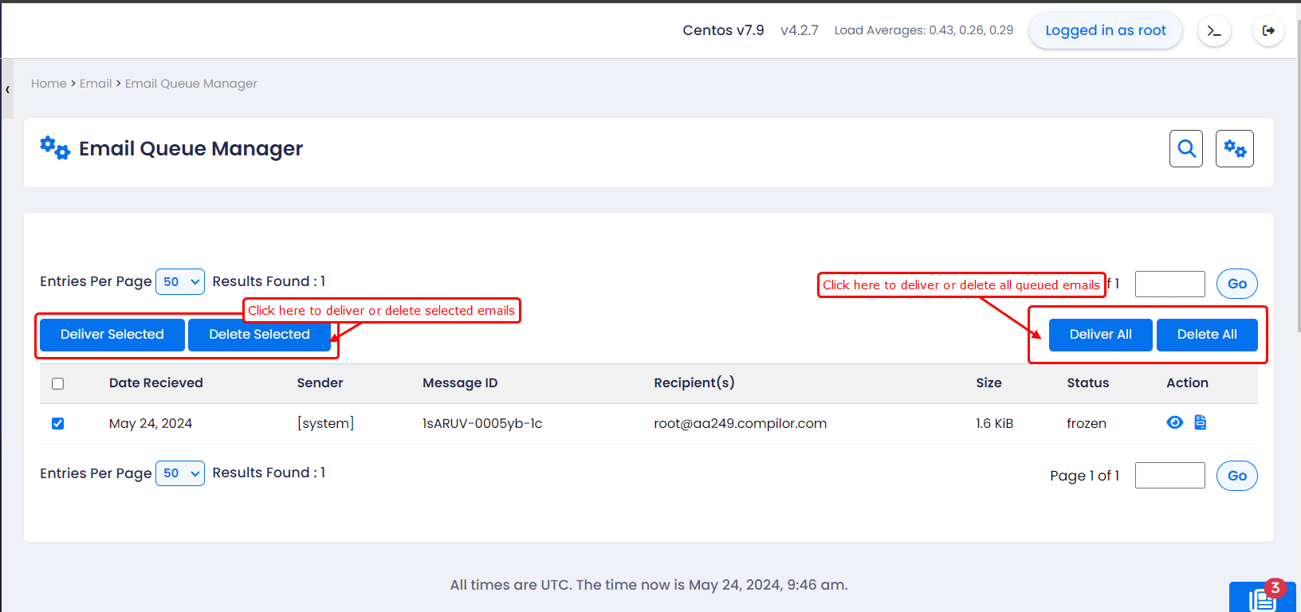Click the Centos v7.9 label
This screenshot has height=612, width=1301.
pos(723,30)
